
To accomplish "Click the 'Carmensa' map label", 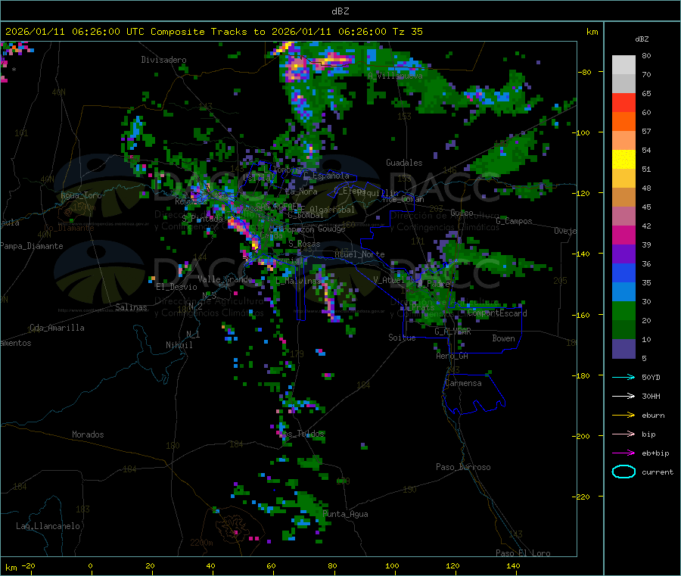I will click(x=463, y=383).
